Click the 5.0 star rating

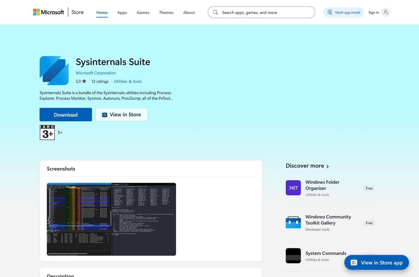[81, 81]
